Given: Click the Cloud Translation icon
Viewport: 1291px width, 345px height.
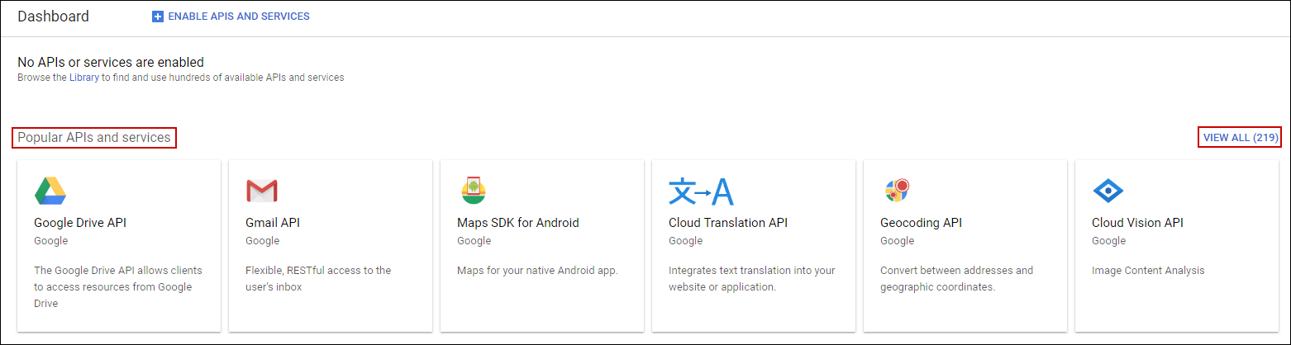Looking at the screenshot, I should (x=701, y=191).
